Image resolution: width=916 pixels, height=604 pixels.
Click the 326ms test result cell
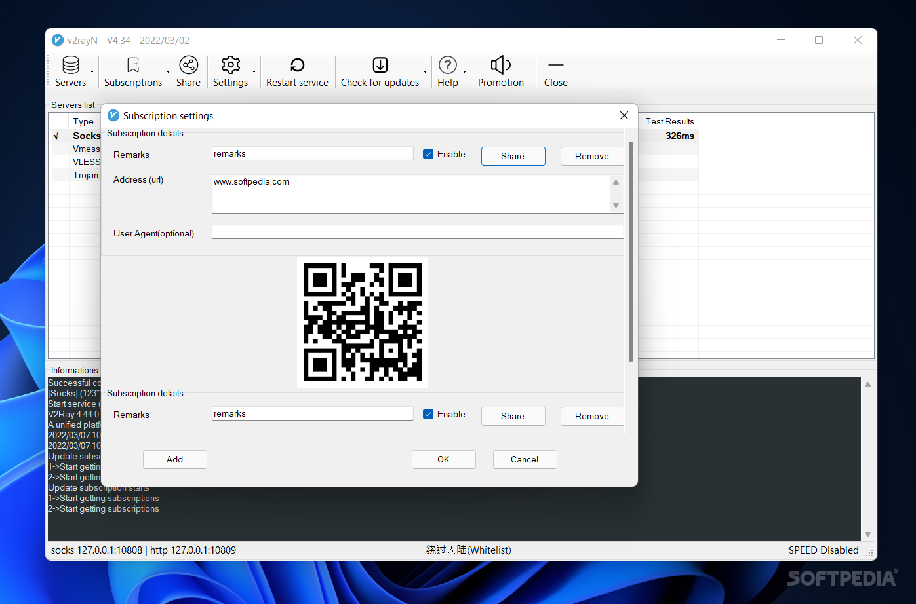[x=679, y=136]
